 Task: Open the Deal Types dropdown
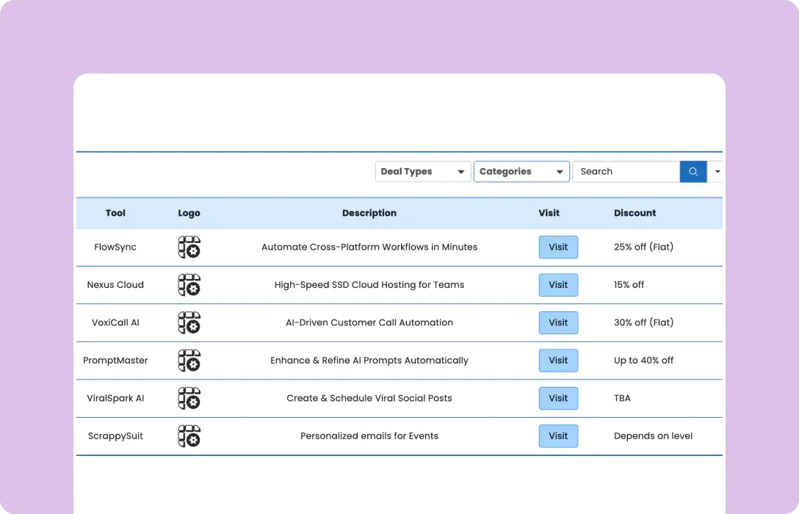(422, 172)
